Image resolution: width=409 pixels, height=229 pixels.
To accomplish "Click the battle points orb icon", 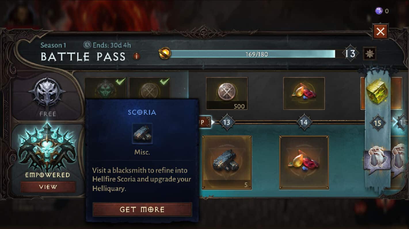I will click(165, 53).
